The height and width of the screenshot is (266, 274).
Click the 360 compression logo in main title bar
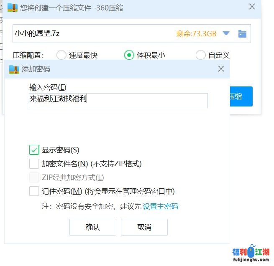(13, 8)
